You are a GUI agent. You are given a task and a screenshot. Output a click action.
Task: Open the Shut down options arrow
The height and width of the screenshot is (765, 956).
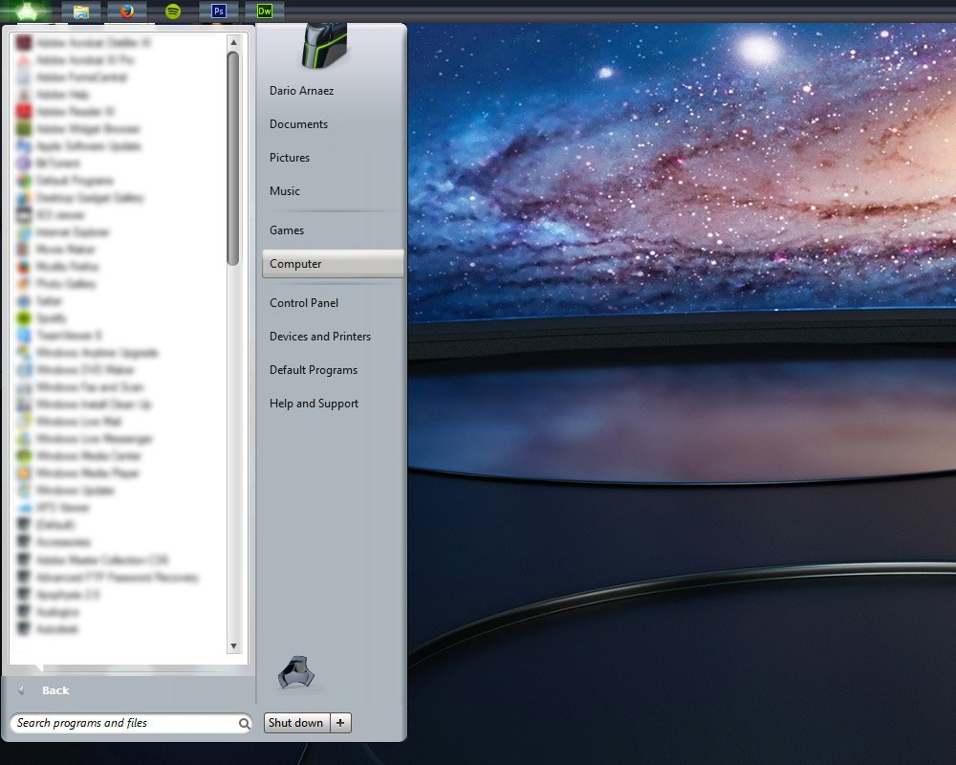point(341,723)
